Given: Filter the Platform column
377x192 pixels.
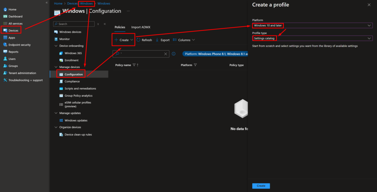Looking at the screenshot, I should (x=195, y=65).
